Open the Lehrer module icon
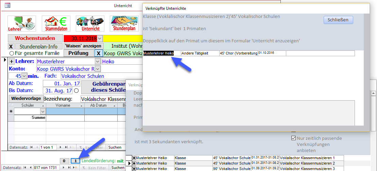 coord(22,23)
